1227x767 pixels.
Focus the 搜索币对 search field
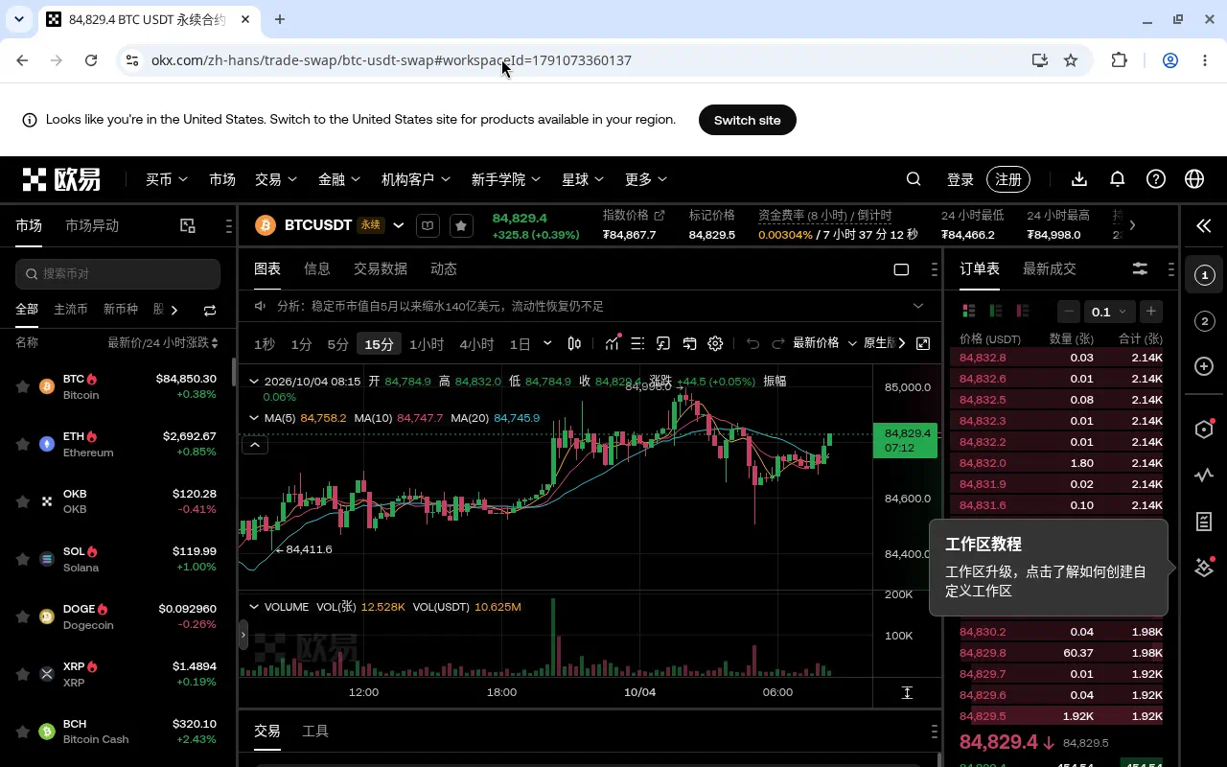tap(118, 273)
